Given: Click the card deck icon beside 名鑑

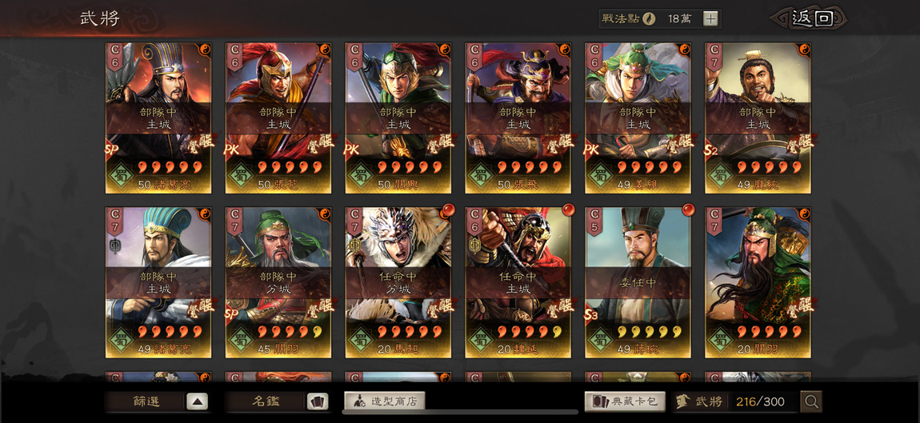Looking at the screenshot, I should pos(318,402).
